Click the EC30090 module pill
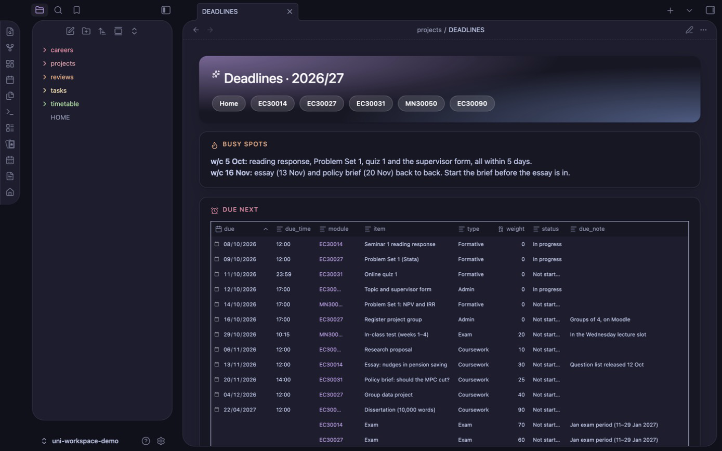The height and width of the screenshot is (451, 722). pos(472,103)
